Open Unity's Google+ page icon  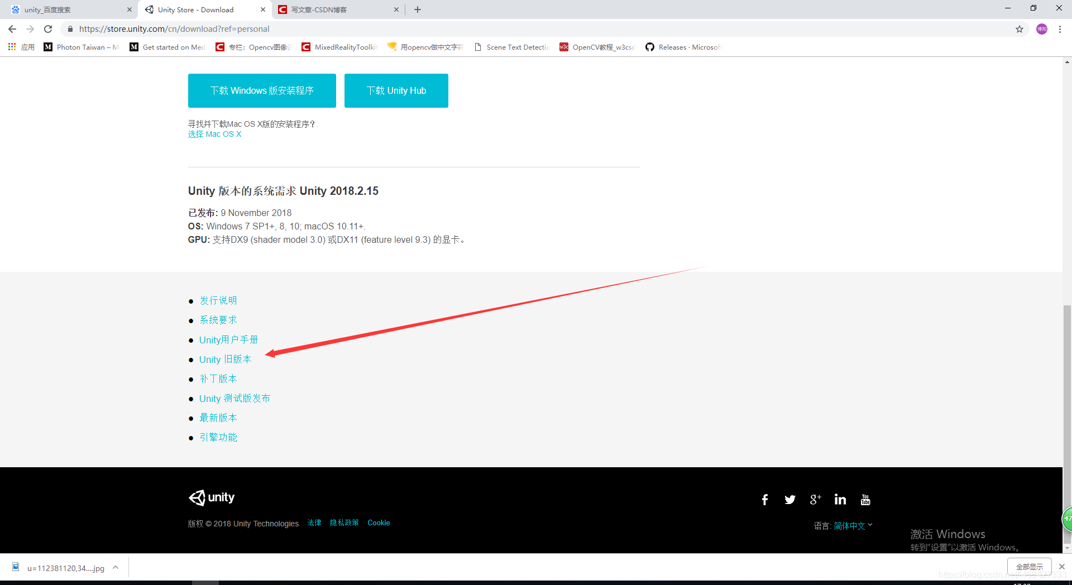(x=815, y=500)
